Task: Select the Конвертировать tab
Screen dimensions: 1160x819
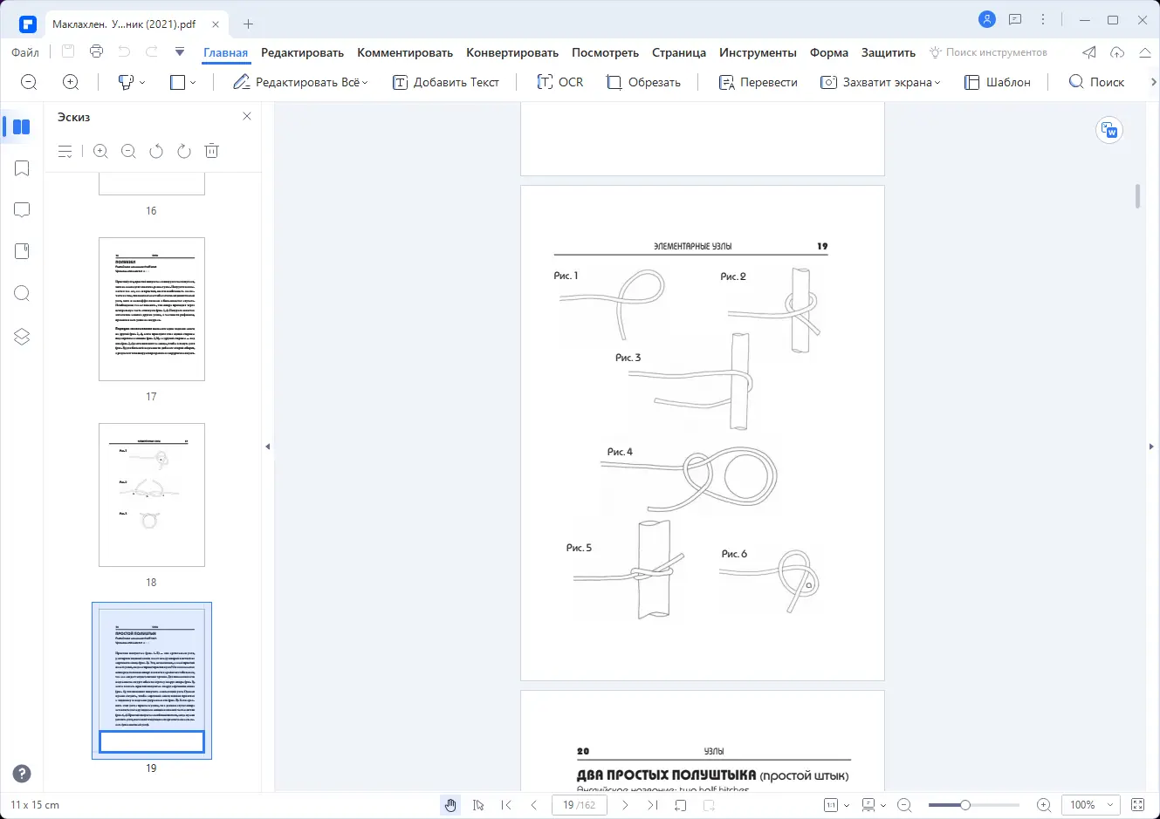Action: 512,52
